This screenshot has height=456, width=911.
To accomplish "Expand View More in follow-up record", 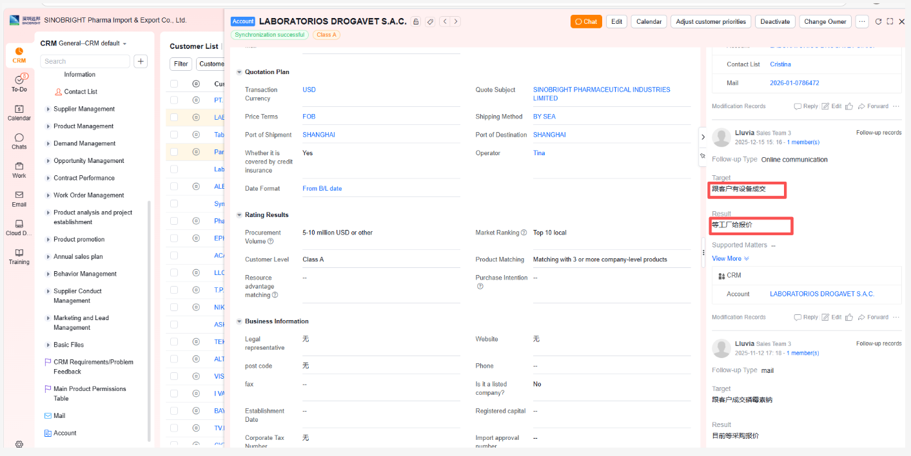I will click(730, 258).
